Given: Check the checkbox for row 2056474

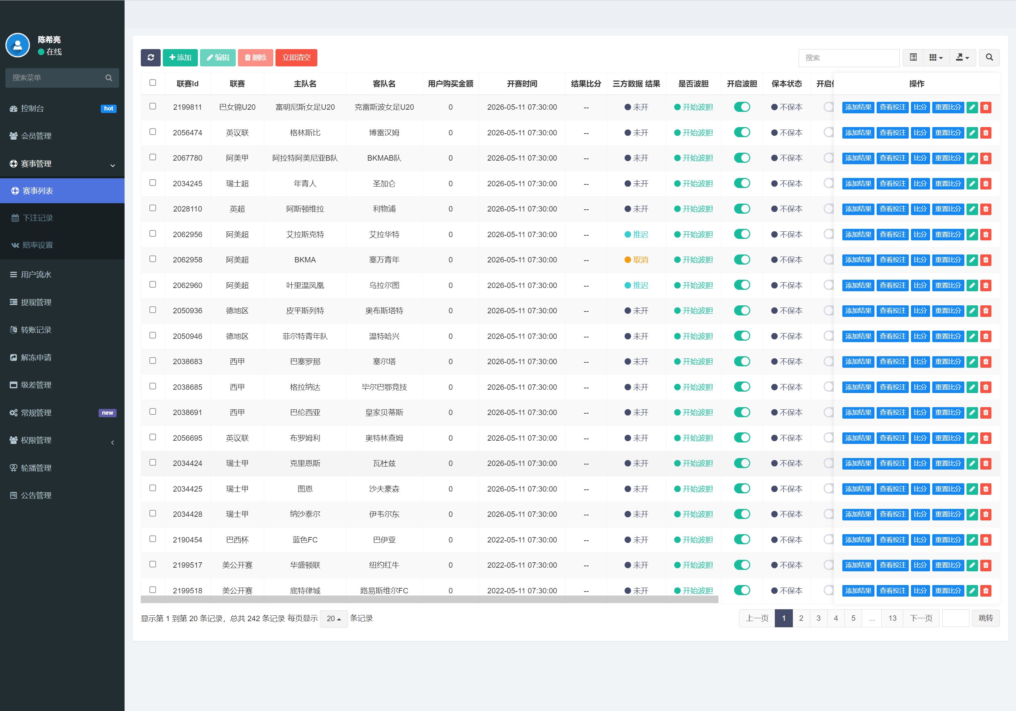Looking at the screenshot, I should 153,132.
